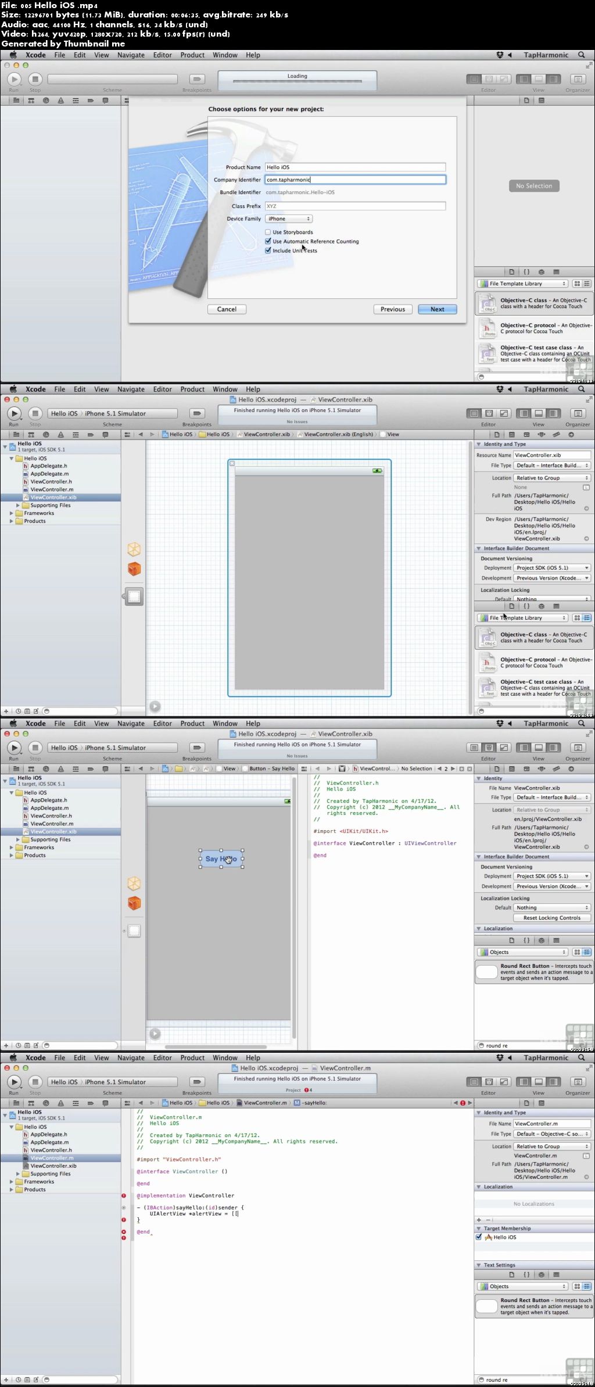Open Locking Default Nothing dropdown in Say Hello window
The height and width of the screenshot is (1387, 595).
(x=552, y=907)
